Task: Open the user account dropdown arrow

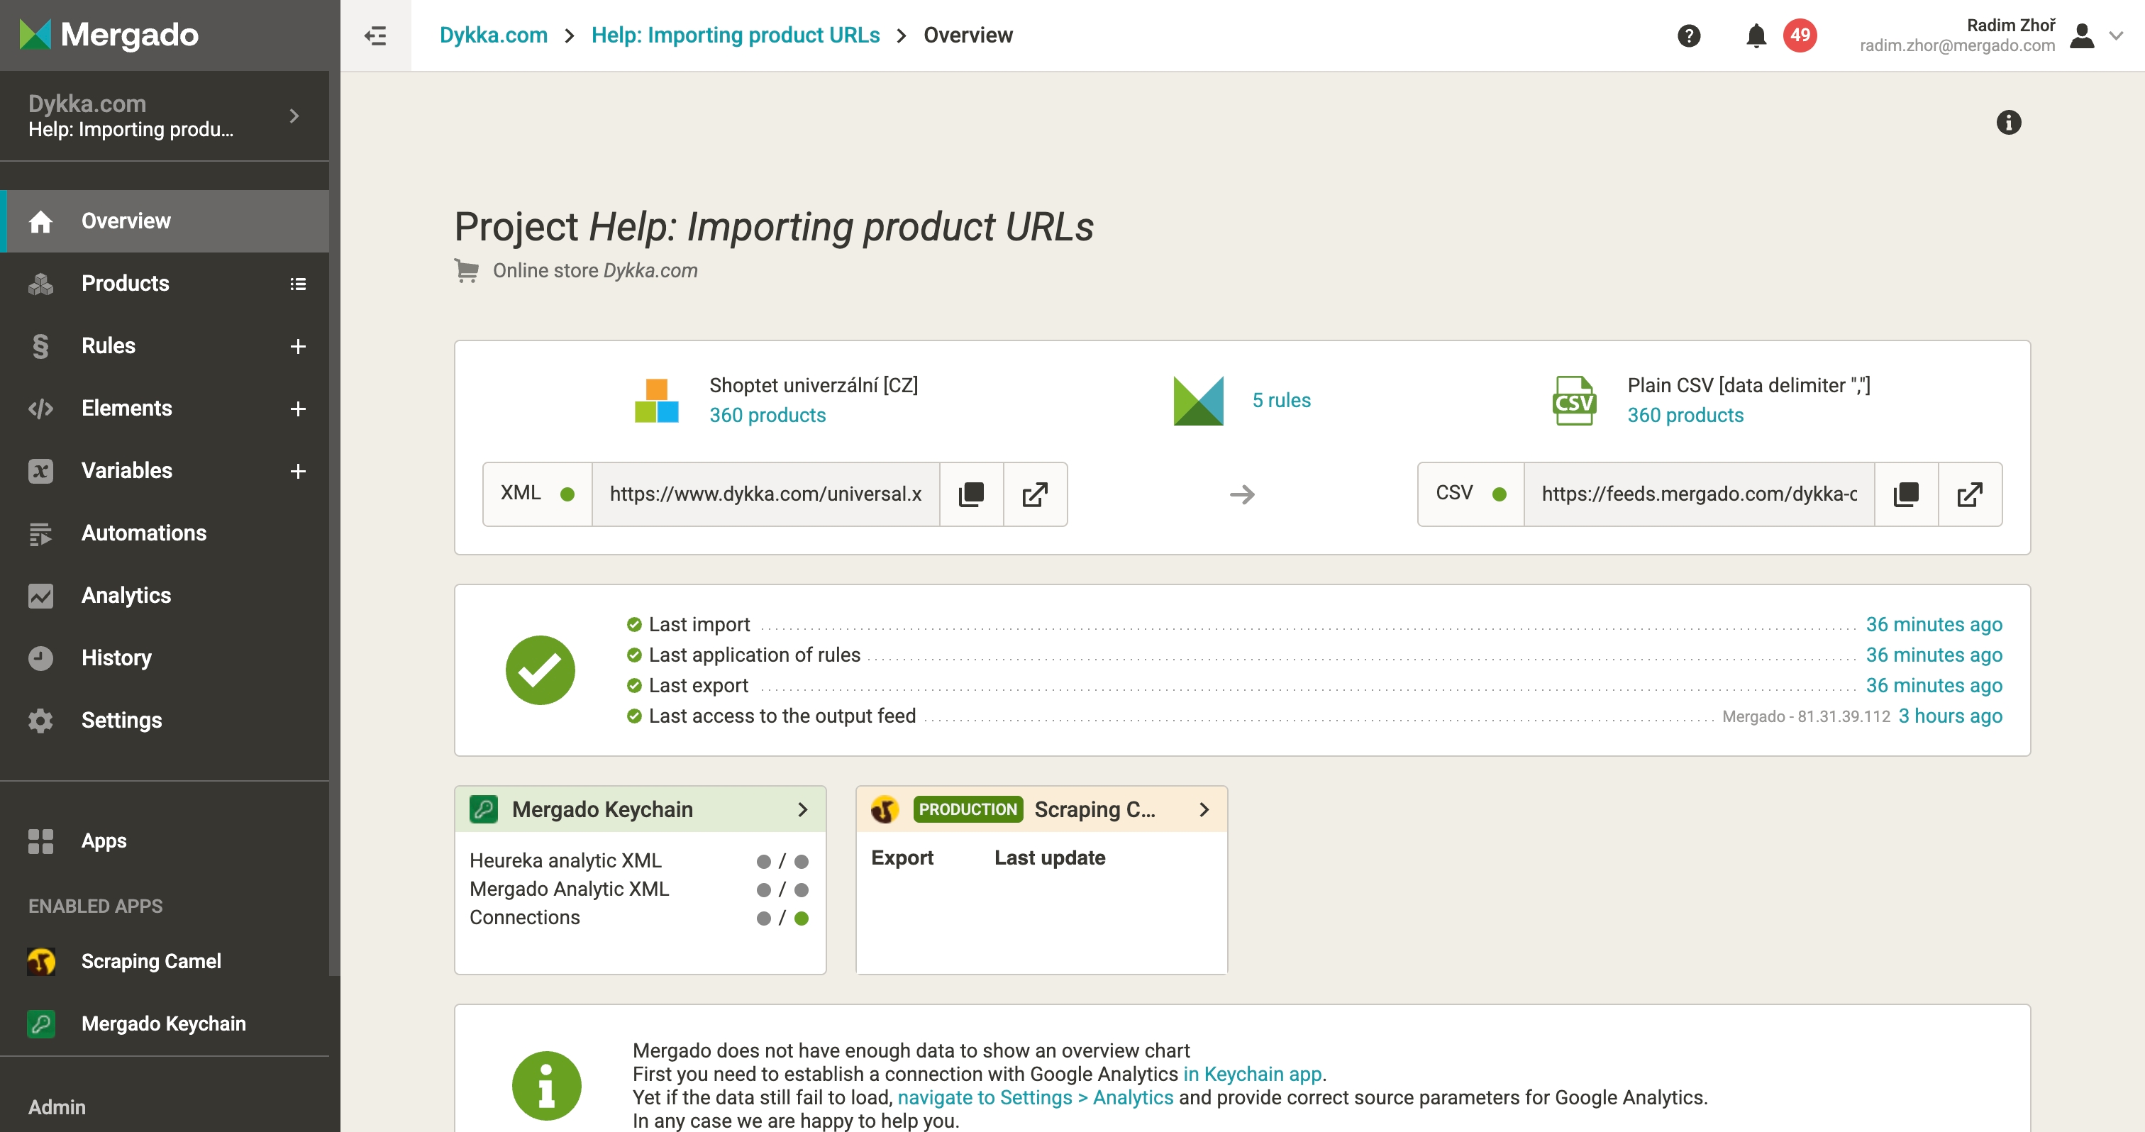Action: point(2116,35)
